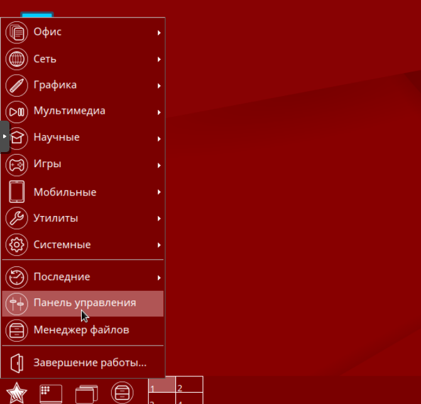Image resolution: width=421 pixels, height=404 pixels.
Task: Select Менеджер файлов menu entry
Action: pyautogui.click(x=81, y=329)
